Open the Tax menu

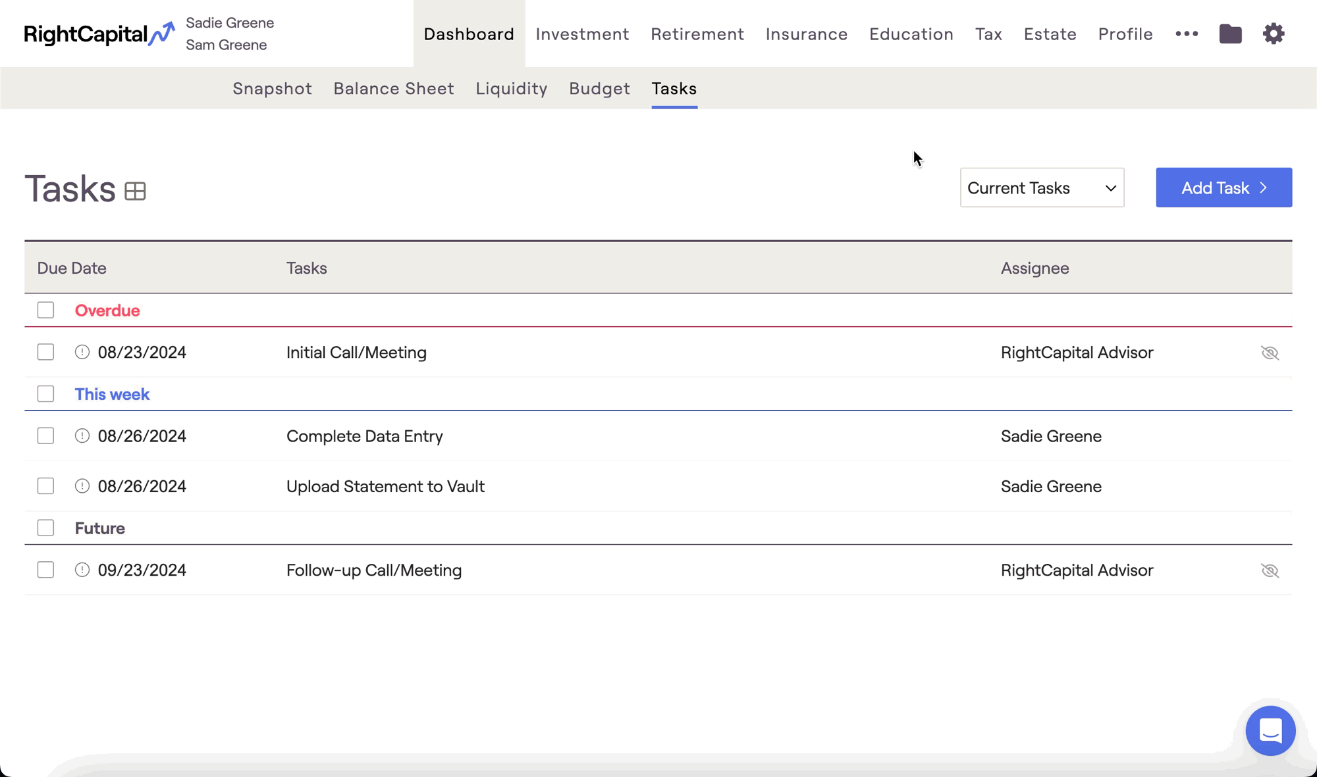(x=988, y=34)
